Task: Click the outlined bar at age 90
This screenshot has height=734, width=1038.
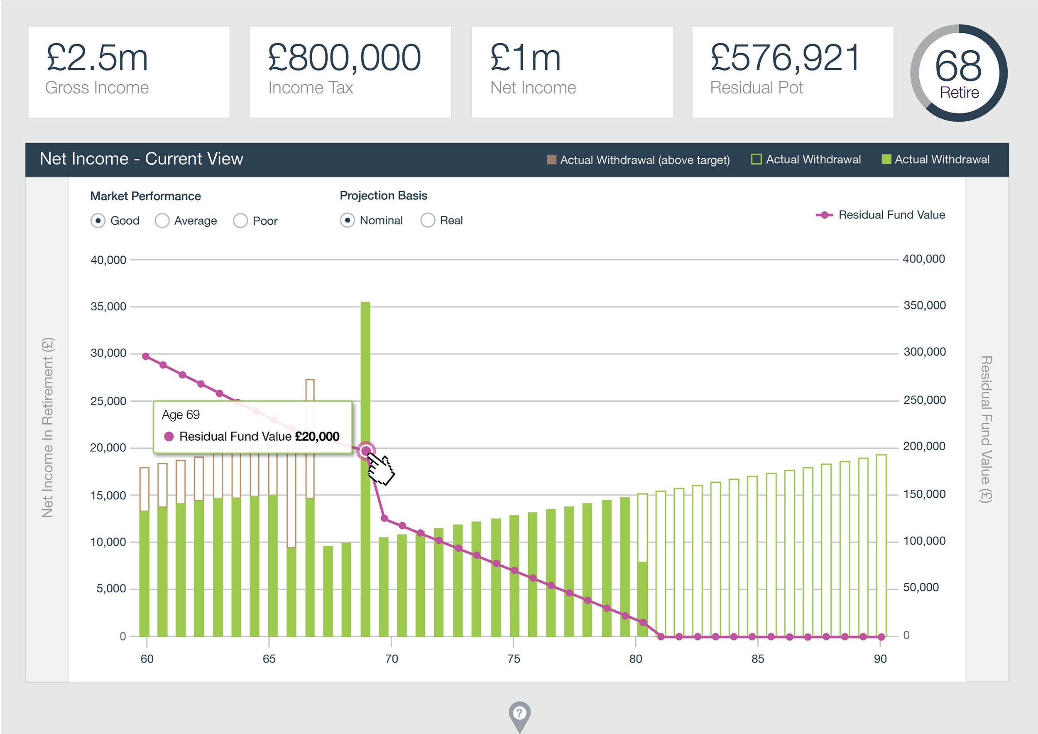Action: (881, 543)
